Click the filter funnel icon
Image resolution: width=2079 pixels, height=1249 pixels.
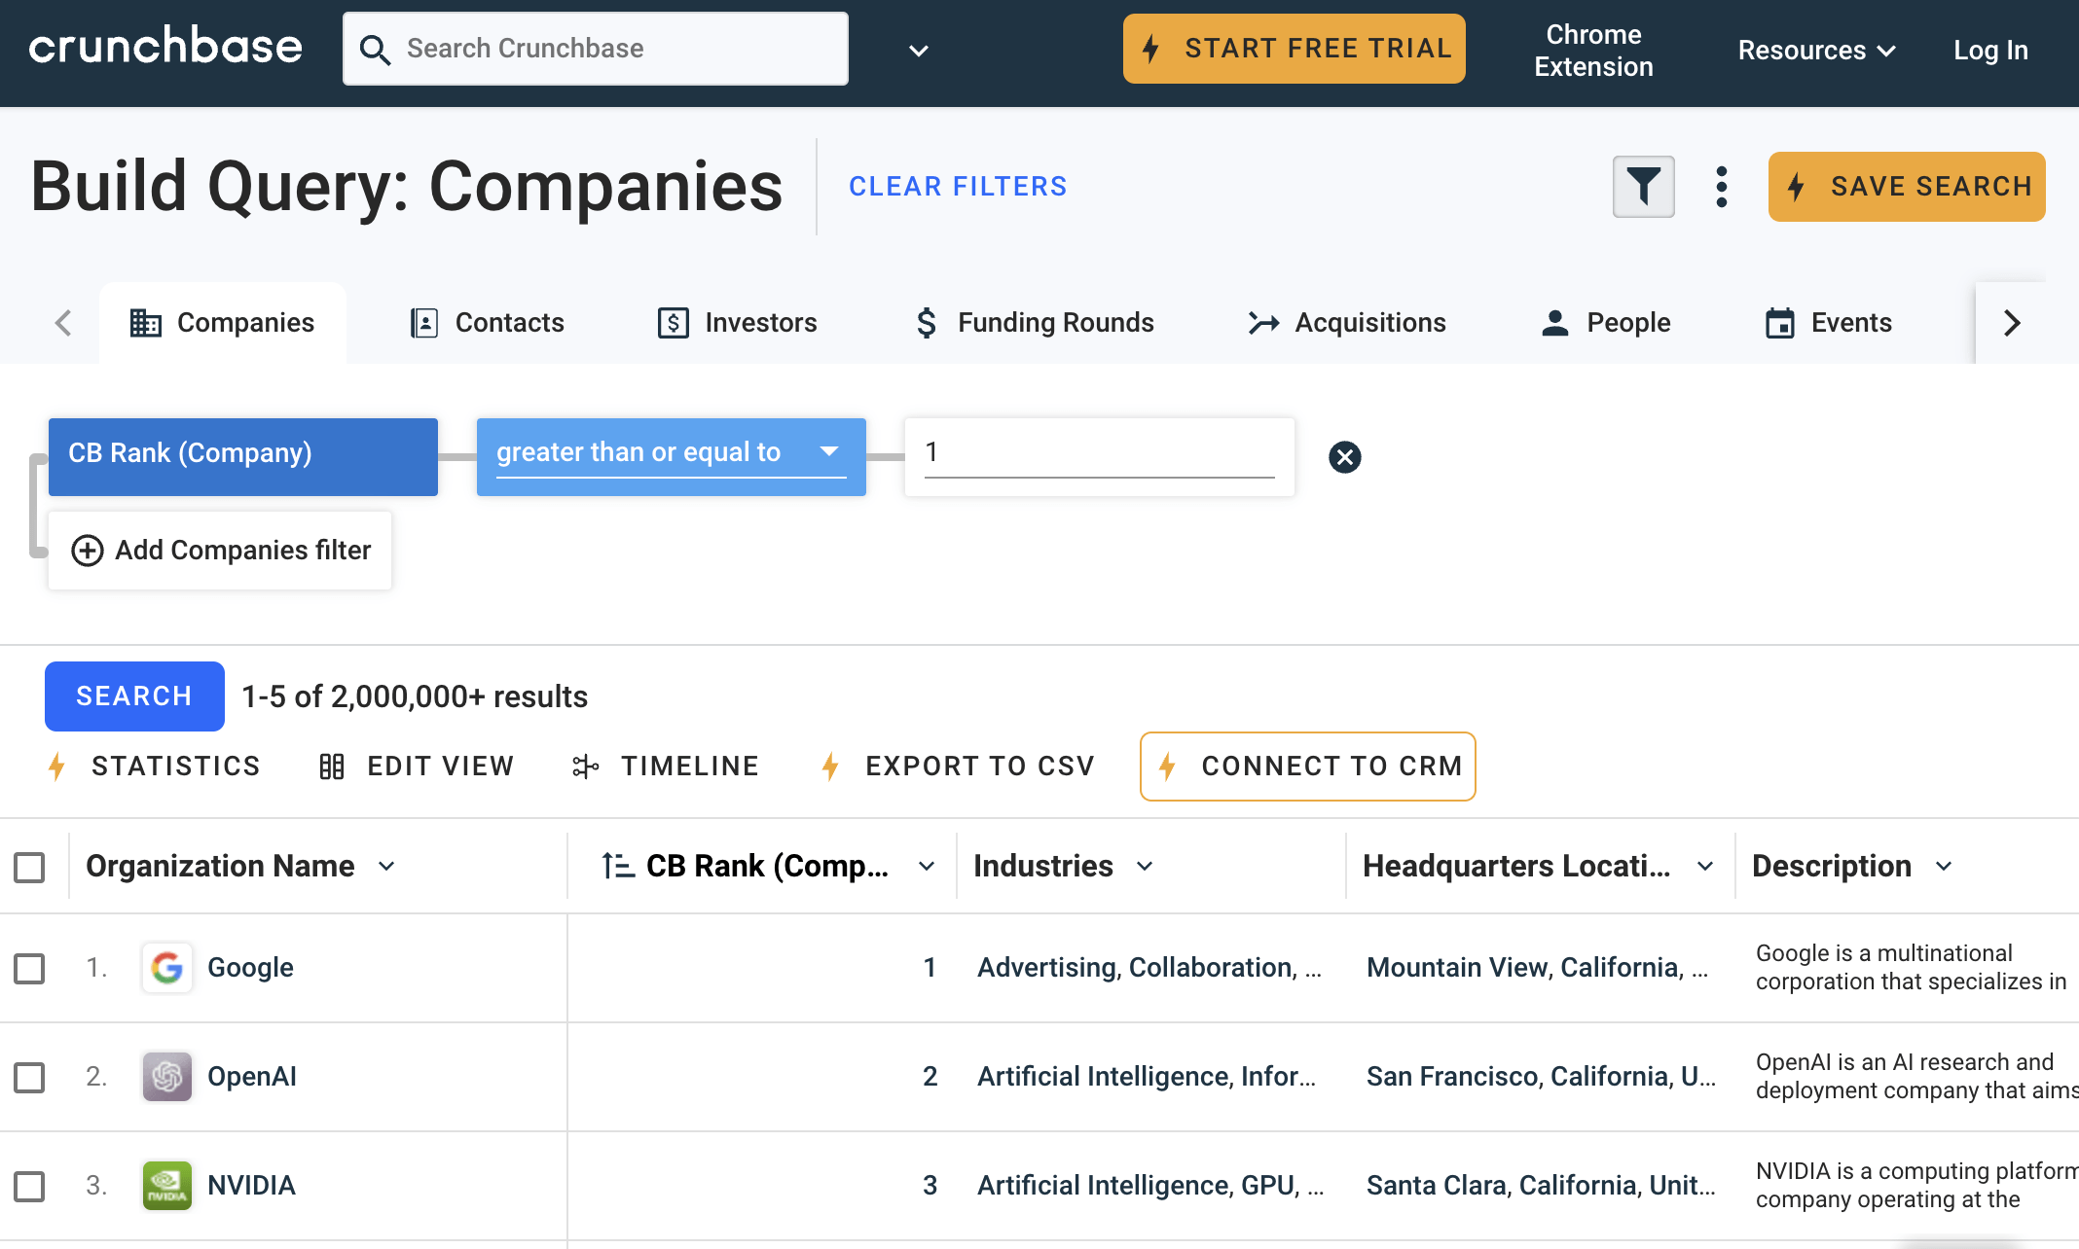point(1644,186)
